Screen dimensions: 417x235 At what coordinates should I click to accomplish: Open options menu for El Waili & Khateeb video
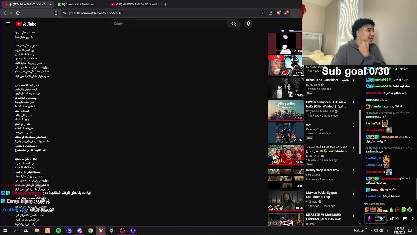tap(353, 103)
